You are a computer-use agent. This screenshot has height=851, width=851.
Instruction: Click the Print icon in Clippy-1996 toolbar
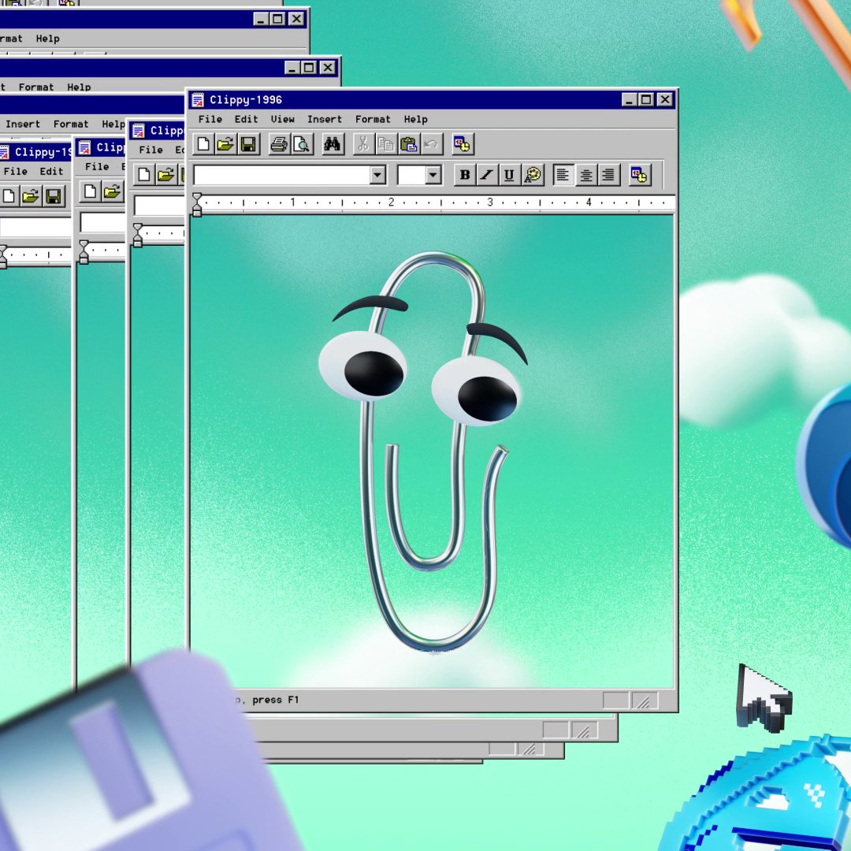[279, 144]
